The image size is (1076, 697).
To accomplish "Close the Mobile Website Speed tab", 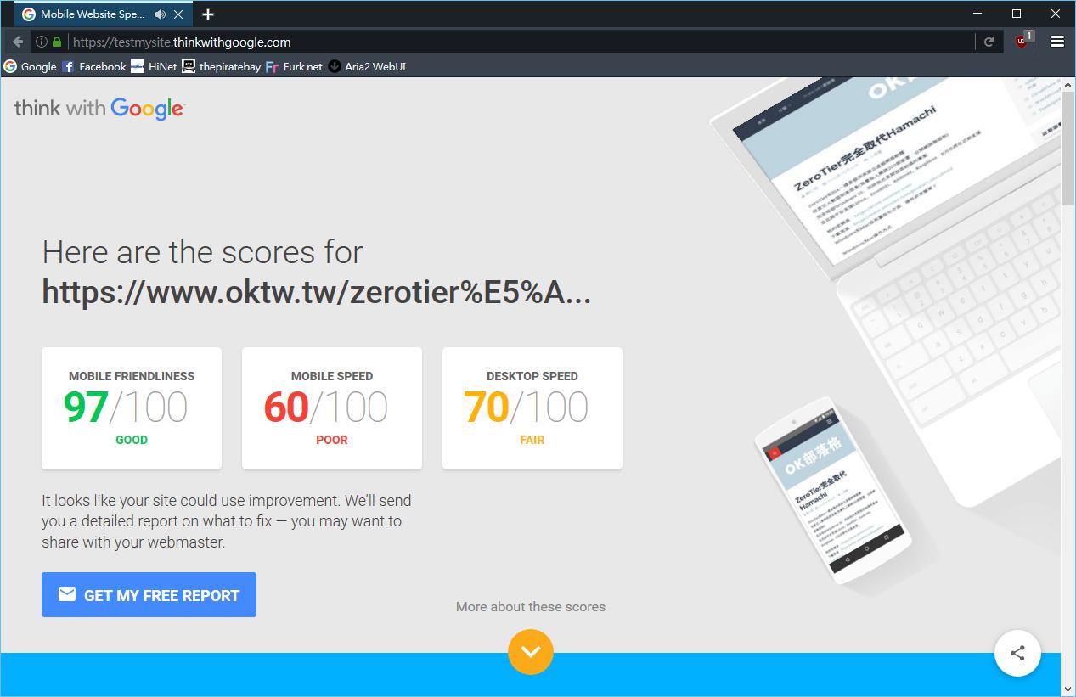I will coord(177,14).
